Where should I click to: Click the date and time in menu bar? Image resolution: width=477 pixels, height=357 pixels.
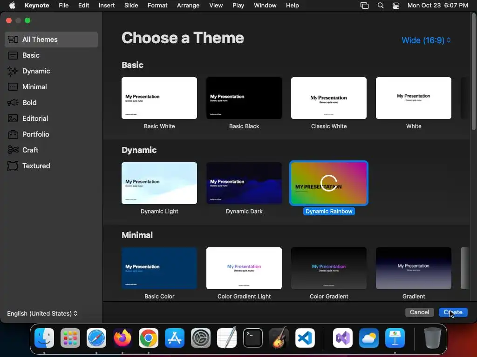[x=437, y=6]
